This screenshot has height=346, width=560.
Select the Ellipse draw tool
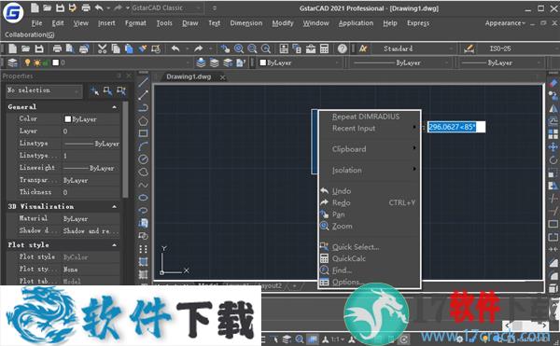(x=143, y=198)
